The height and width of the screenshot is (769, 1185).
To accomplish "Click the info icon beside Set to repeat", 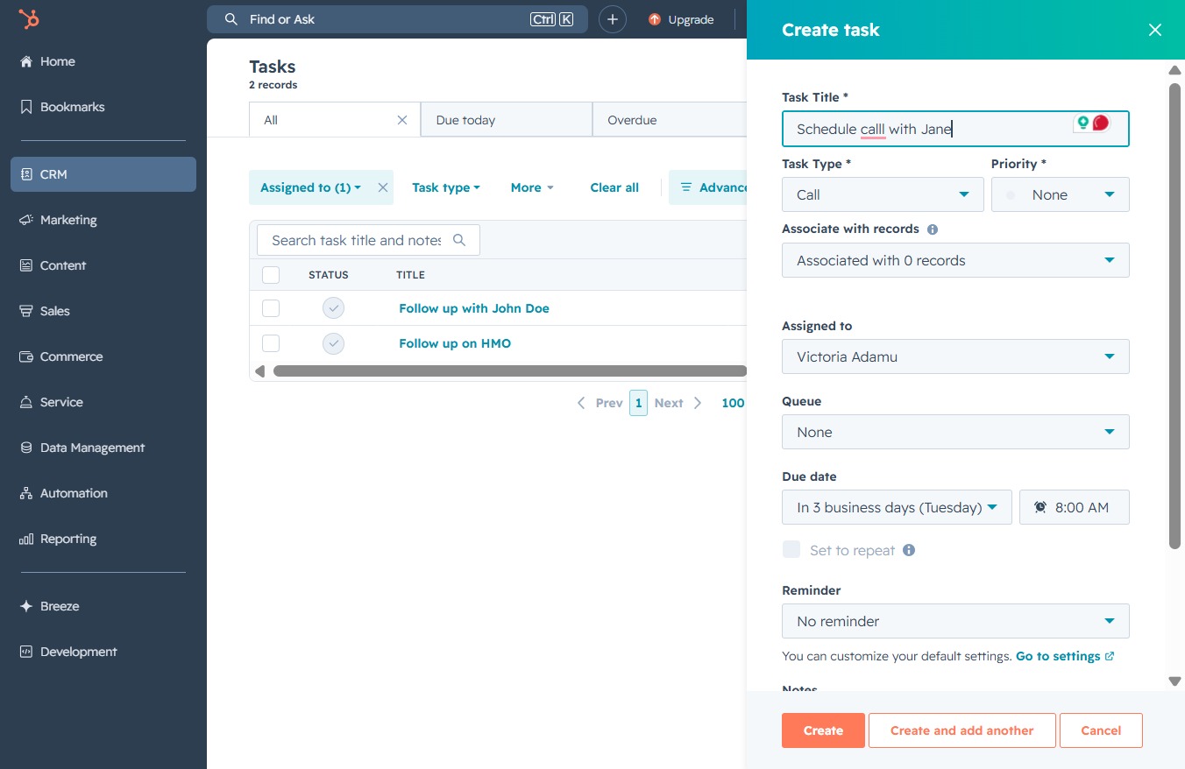I will click(x=909, y=550).
